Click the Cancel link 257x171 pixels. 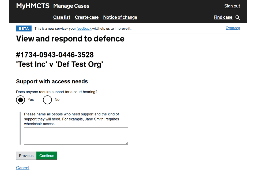click(23, 168)
